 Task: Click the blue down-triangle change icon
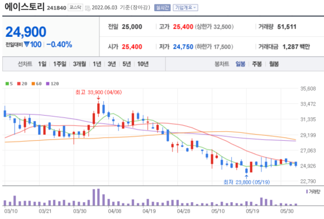pos(27,44)
